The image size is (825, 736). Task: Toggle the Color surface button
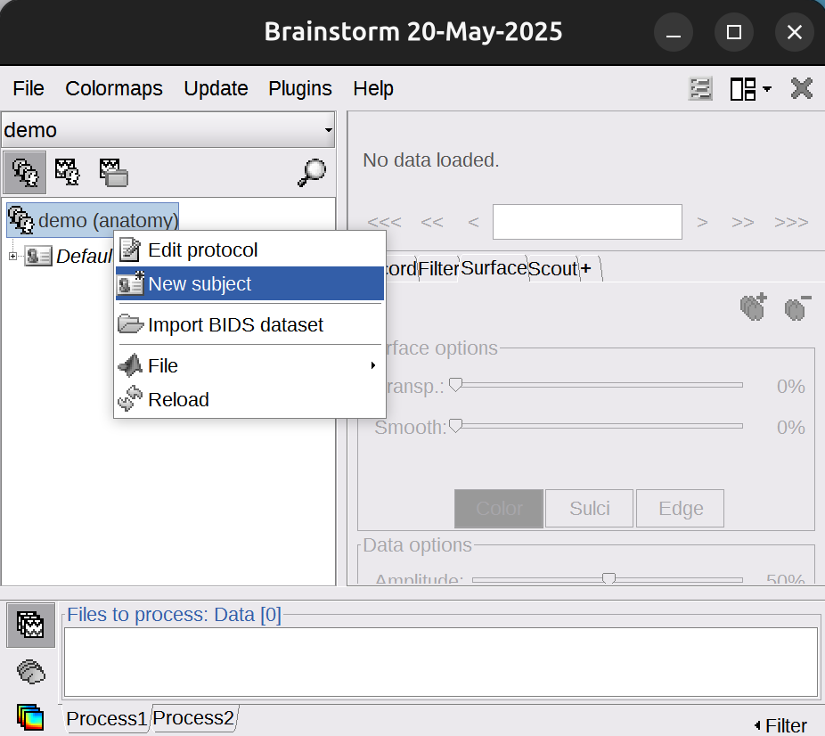pos(499,508)
